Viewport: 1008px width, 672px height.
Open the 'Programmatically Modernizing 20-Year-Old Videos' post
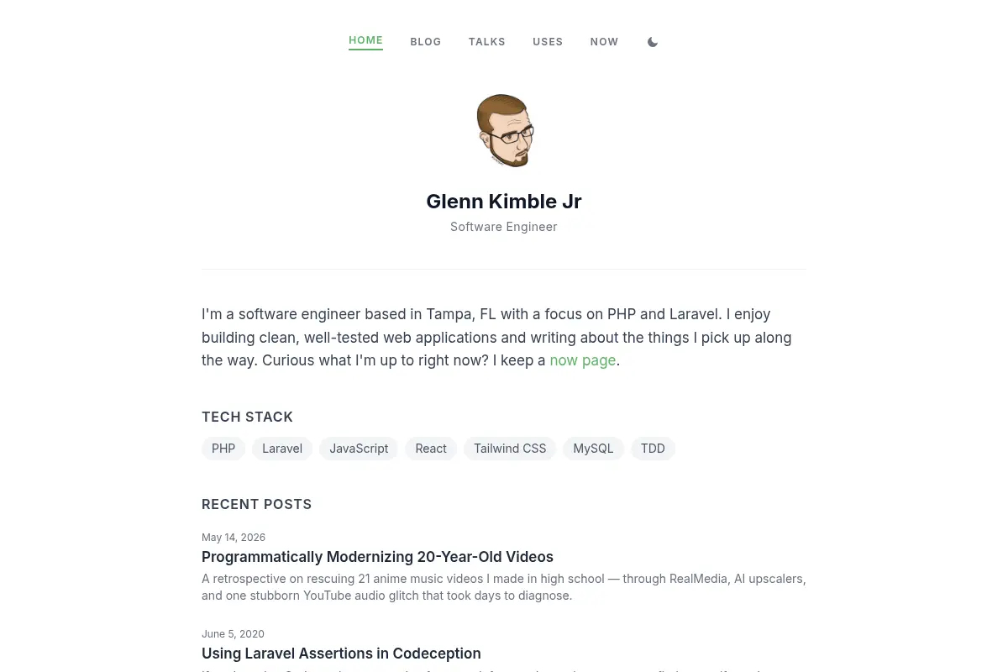pyautogui.click(x=377, y=557)
